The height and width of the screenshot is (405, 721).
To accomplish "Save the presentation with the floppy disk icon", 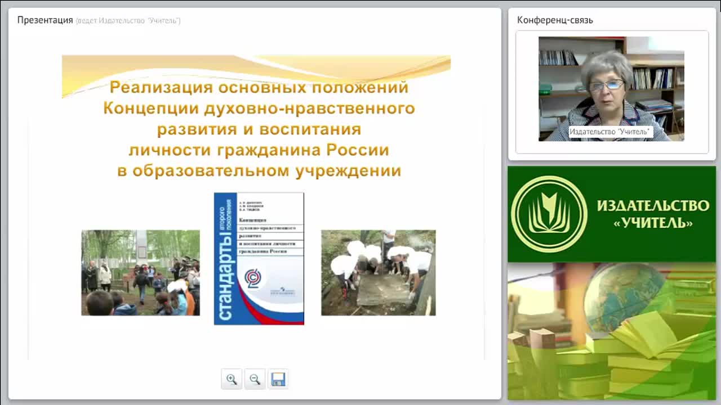I will coord(278,379).
